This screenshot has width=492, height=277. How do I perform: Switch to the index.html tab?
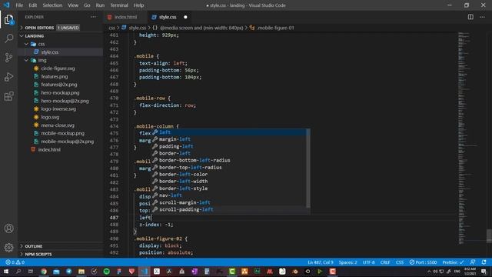(x=125, y=17)
